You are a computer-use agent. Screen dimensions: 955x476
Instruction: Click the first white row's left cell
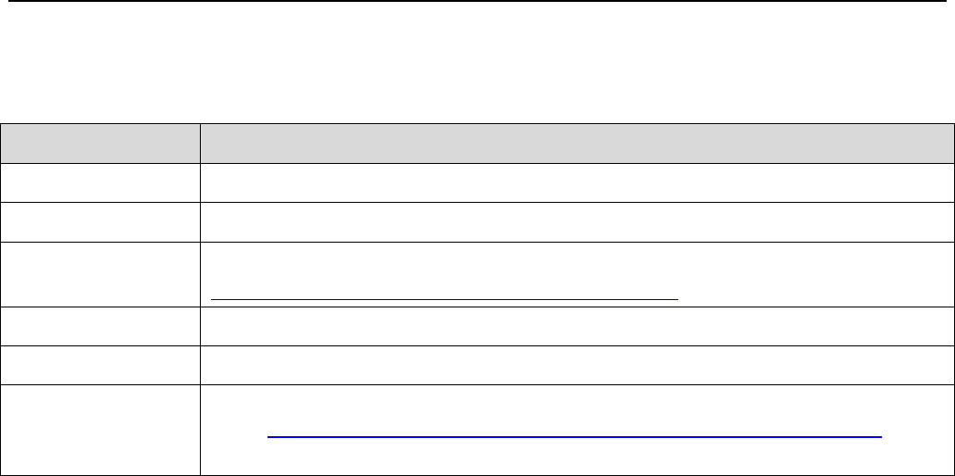(x=101, y=183)
